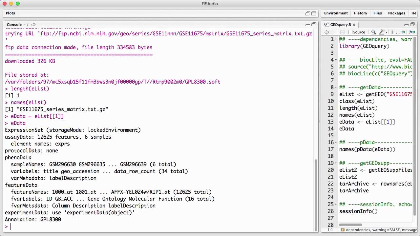Viewport: 420px width, 236px height.
Task: Click line 17 names(pData(eData)) in editor
Action: point(367,149)
